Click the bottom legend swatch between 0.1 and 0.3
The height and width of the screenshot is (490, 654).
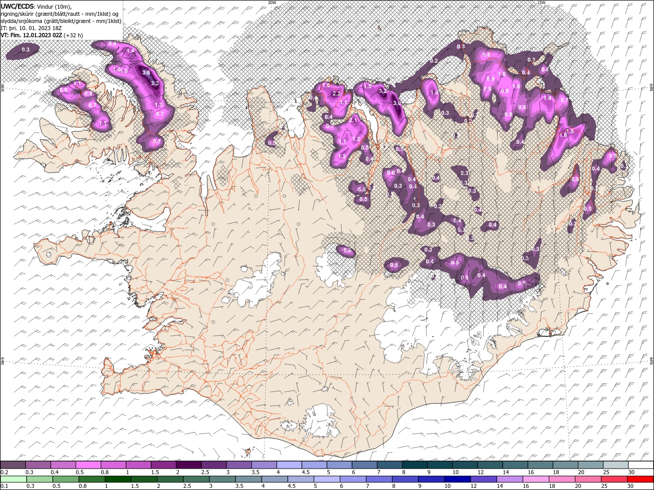click(x=14, y=479)
